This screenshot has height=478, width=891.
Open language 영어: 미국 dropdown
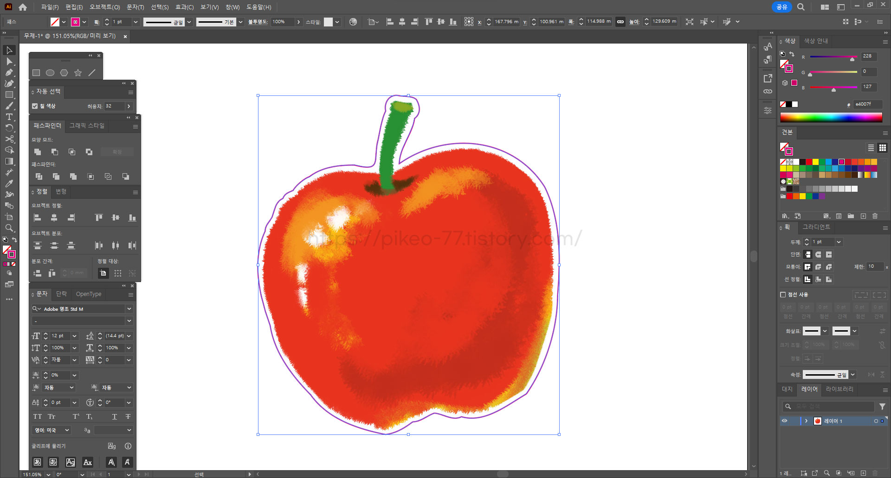[67, 430]
